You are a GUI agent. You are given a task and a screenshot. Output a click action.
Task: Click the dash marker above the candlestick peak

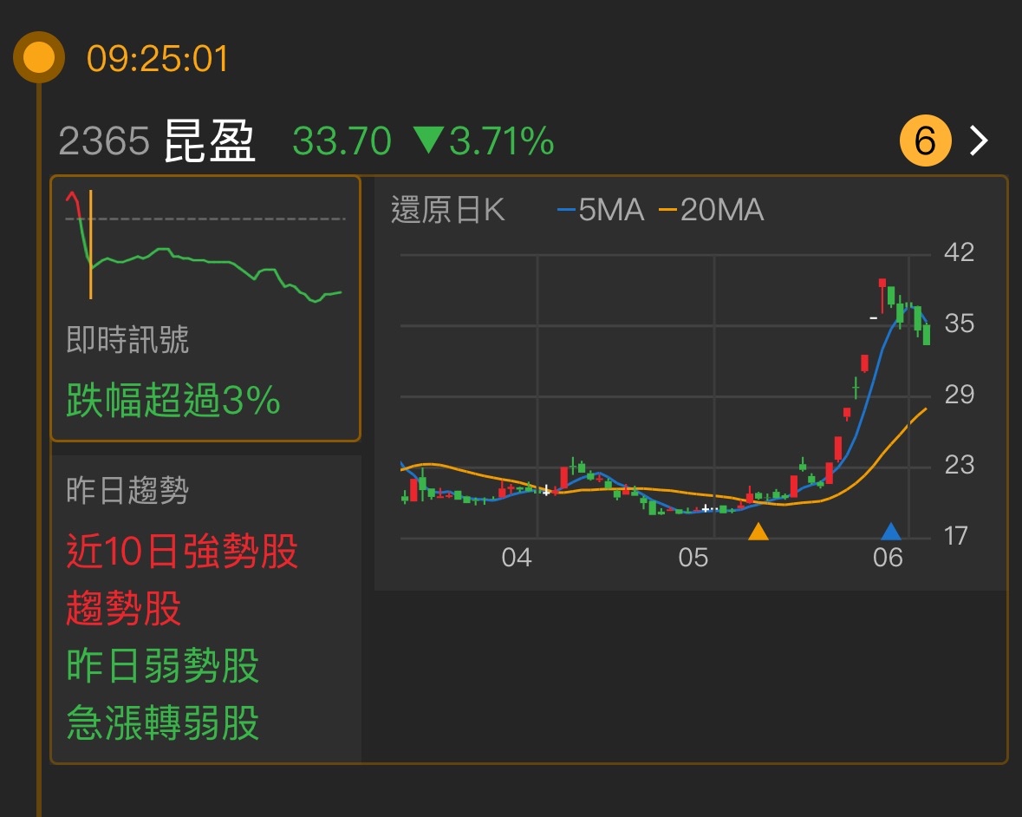pos(872,317)
